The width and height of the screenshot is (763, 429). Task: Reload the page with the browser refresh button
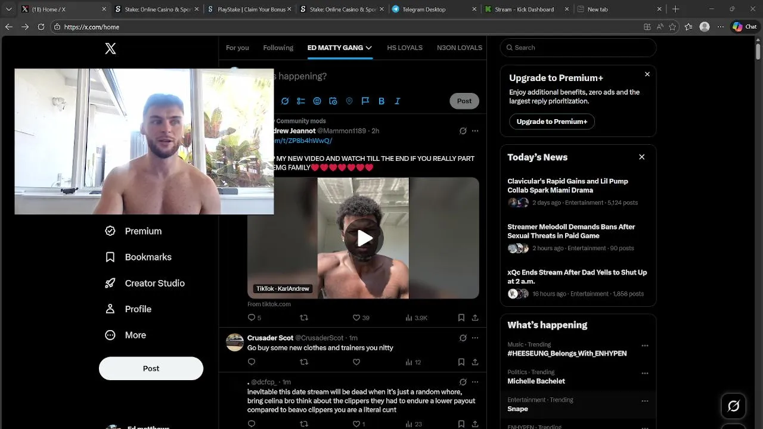[41, 27]
